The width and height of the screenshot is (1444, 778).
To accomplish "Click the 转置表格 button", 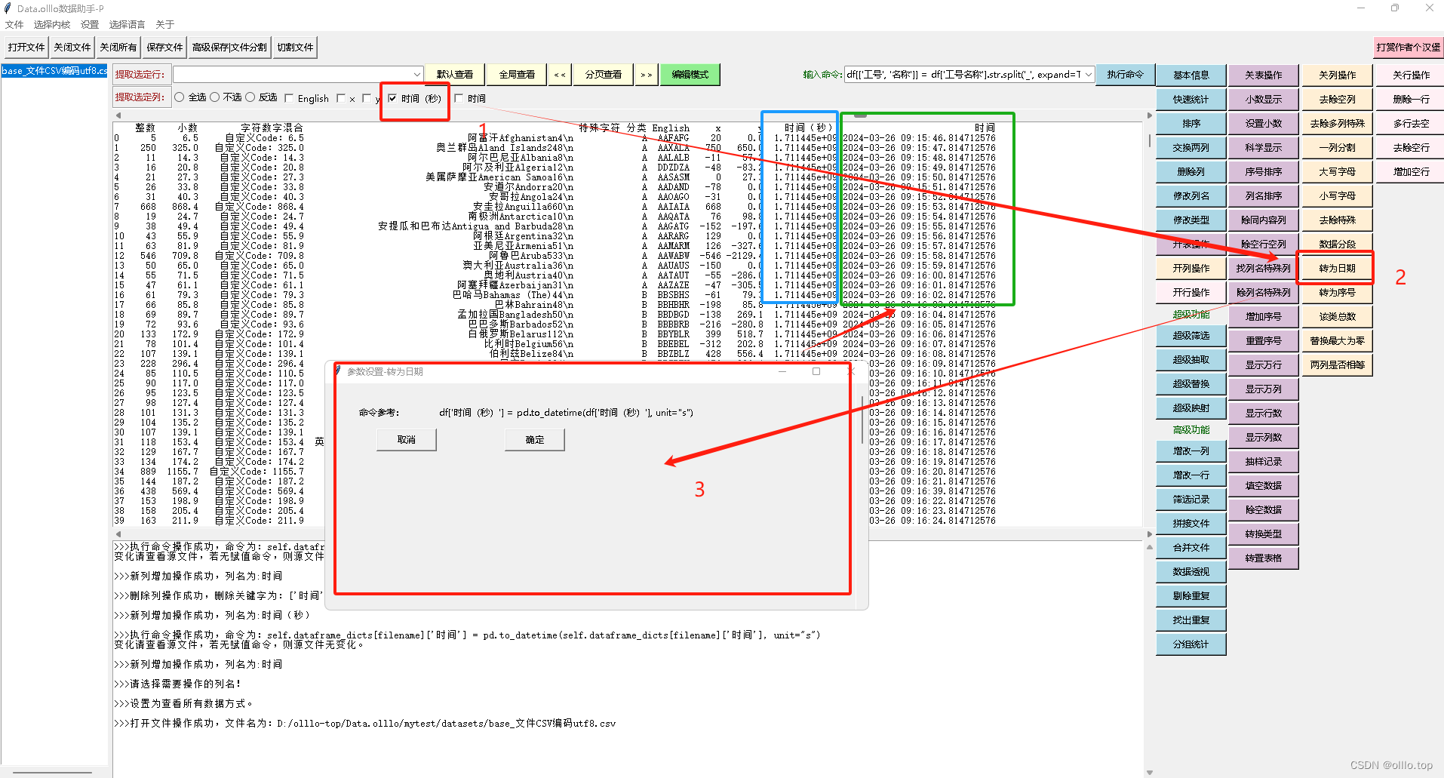I will 1264,558.
